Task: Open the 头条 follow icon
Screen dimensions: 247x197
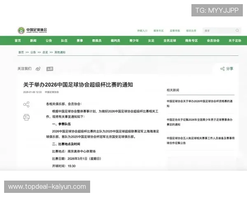Action: tap(50, 69)
